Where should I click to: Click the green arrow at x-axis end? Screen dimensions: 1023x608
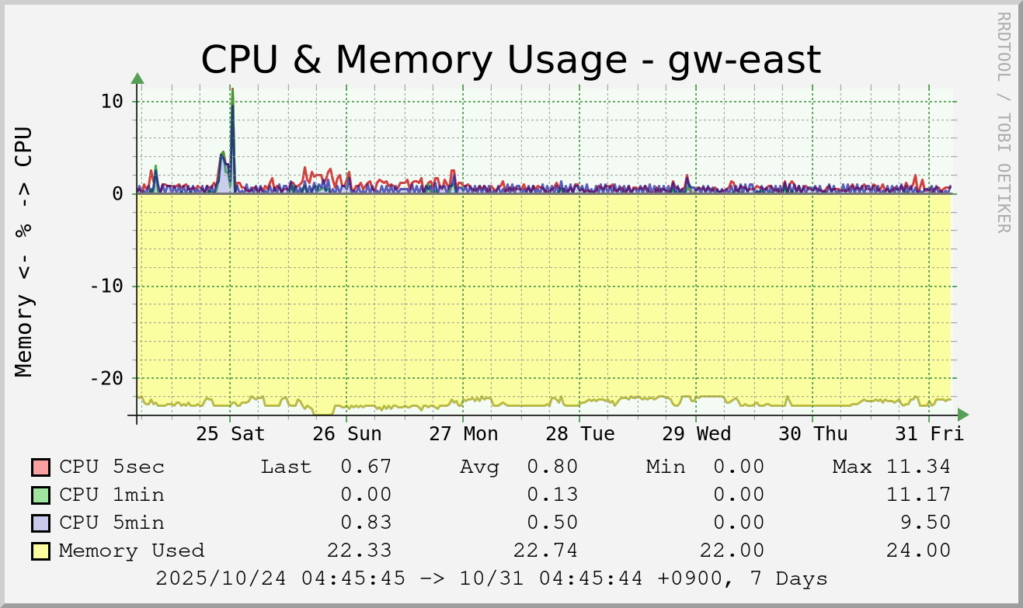click(963, 415)
